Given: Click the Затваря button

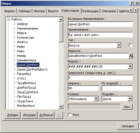Looking at the screenshot, I should (x=128, y=126).
